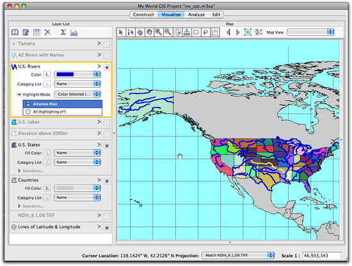Screen dimensions: 352x266
Task: Remove the U.S. Lakes layer
Action: click(x=99, y=122)
